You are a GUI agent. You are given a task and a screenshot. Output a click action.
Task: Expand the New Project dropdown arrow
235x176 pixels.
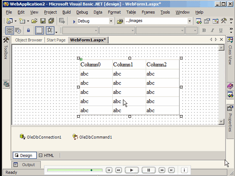(16, 21)
